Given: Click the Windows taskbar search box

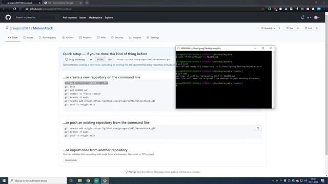Looking at the screenshot, I should (37, 180).
